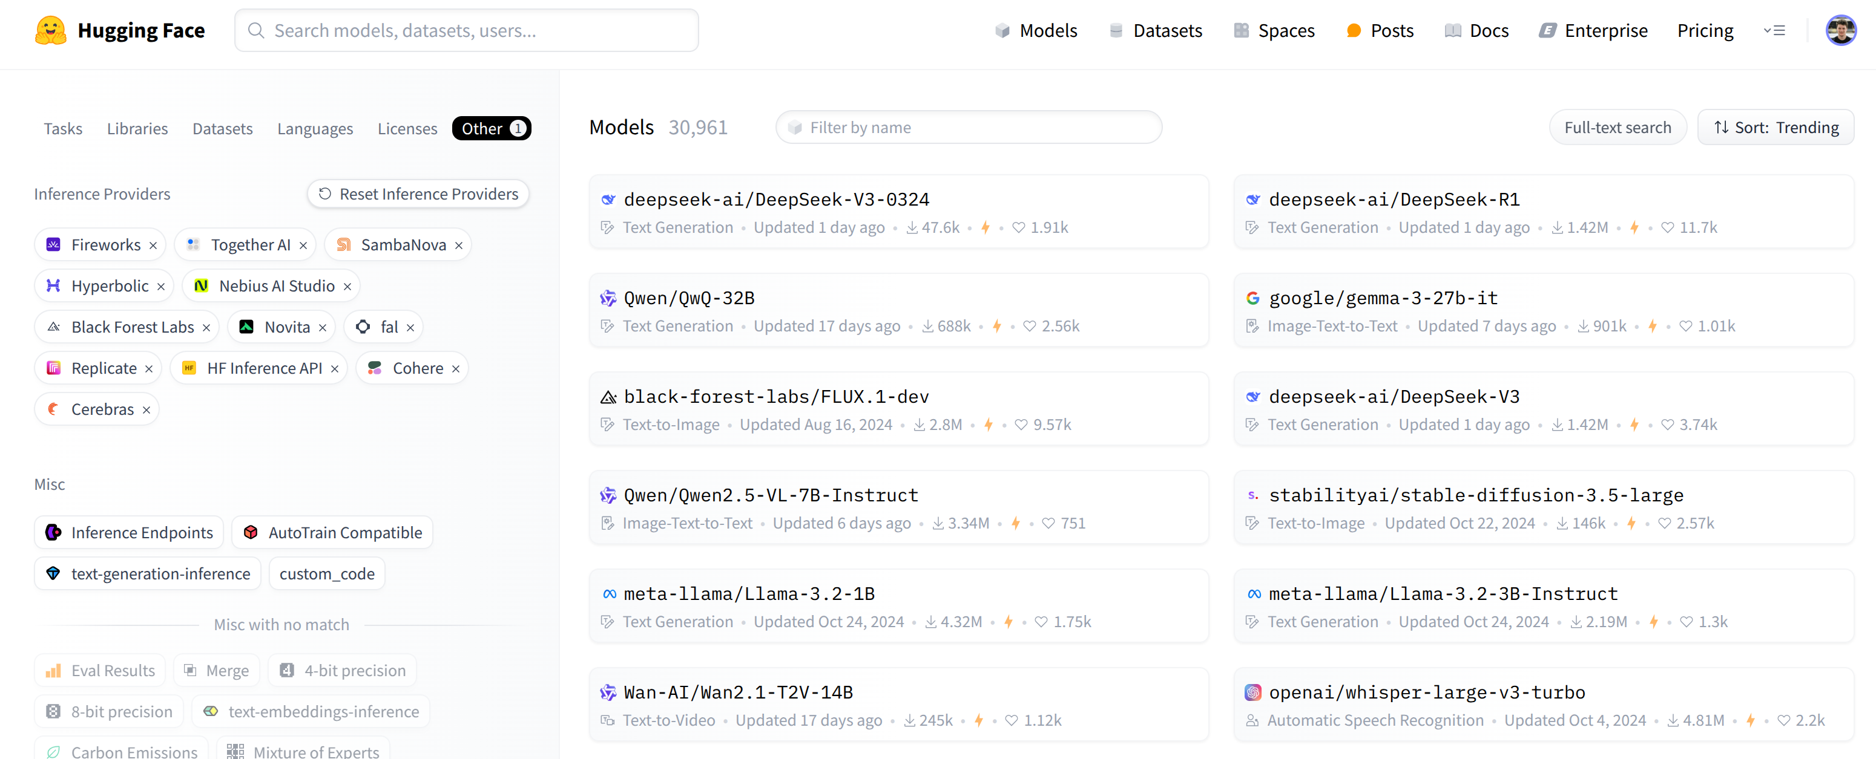The image size is (1876, 759).
Task: Remove the Fireworks provider filter
Action: click(x=153, y=246)
